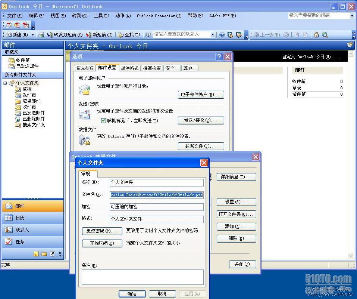Click the 备注 text area
Viewport: 357px width, 299px height.
(143, 277)
